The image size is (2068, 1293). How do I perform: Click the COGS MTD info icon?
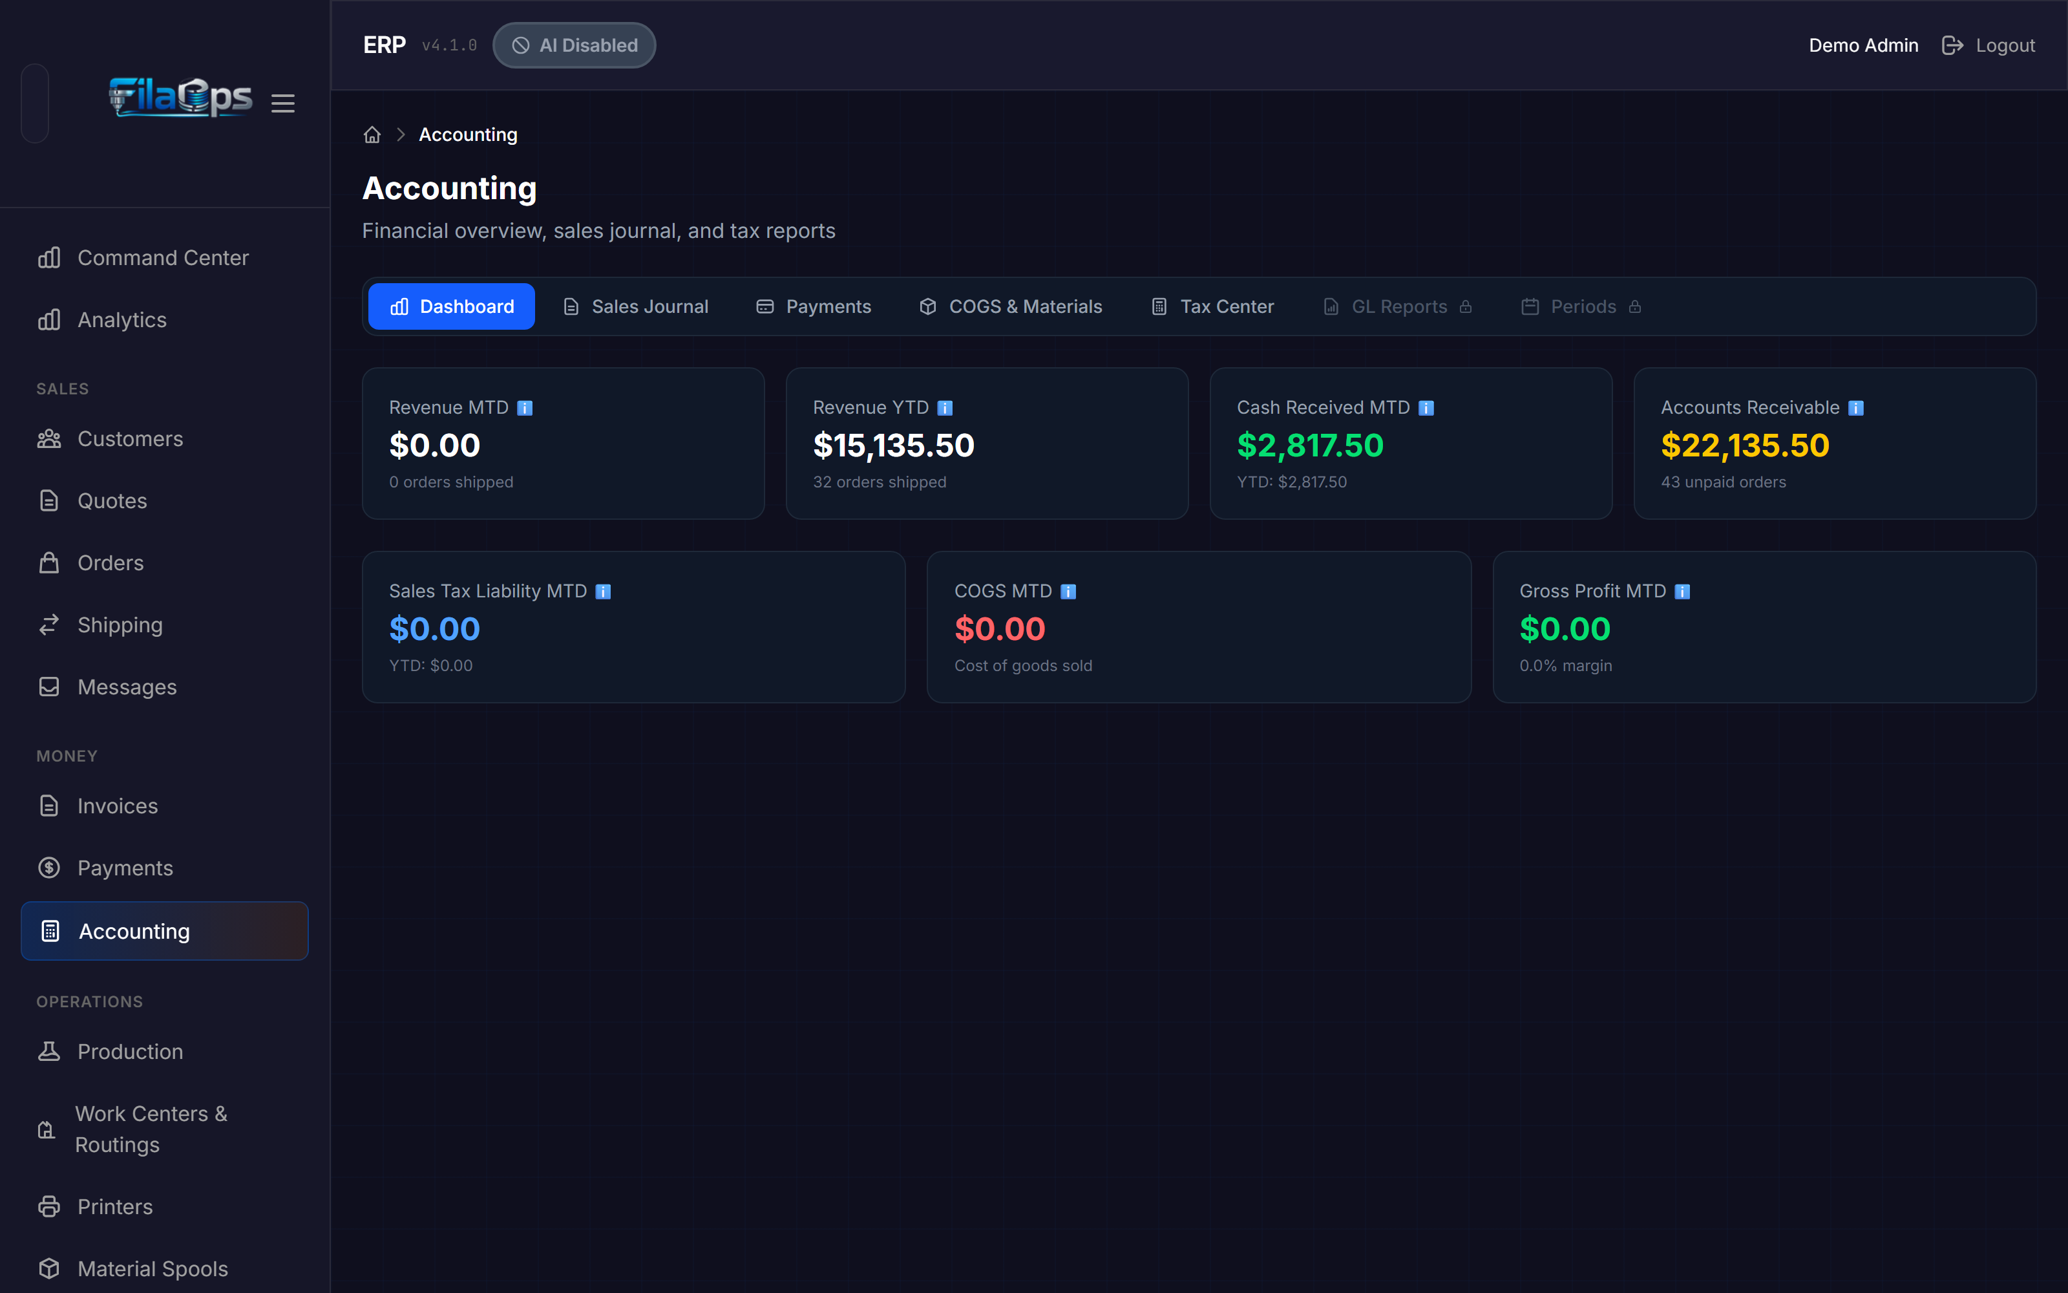[x=1068, y=592]
